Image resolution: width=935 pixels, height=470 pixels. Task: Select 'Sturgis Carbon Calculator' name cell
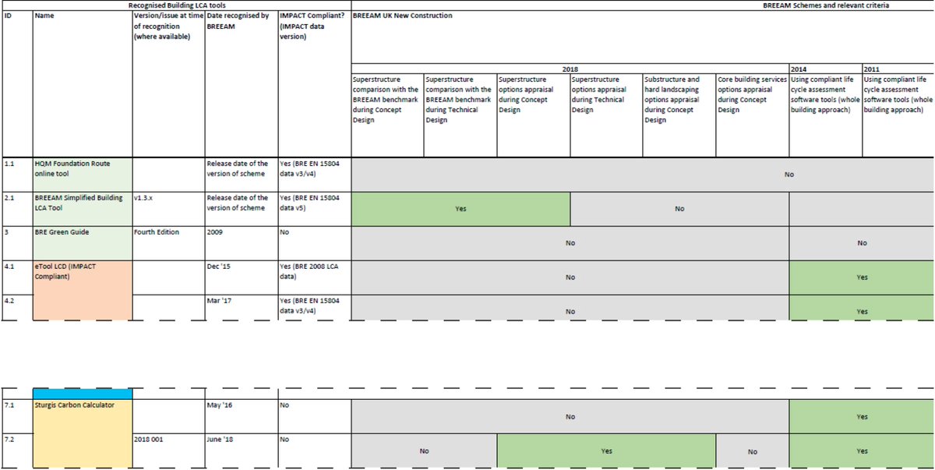tap(83, 433)
